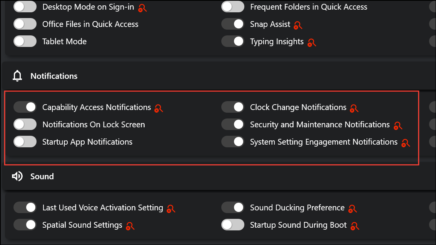Click the Office Files in Quick Access label

[x=90, y=24]
